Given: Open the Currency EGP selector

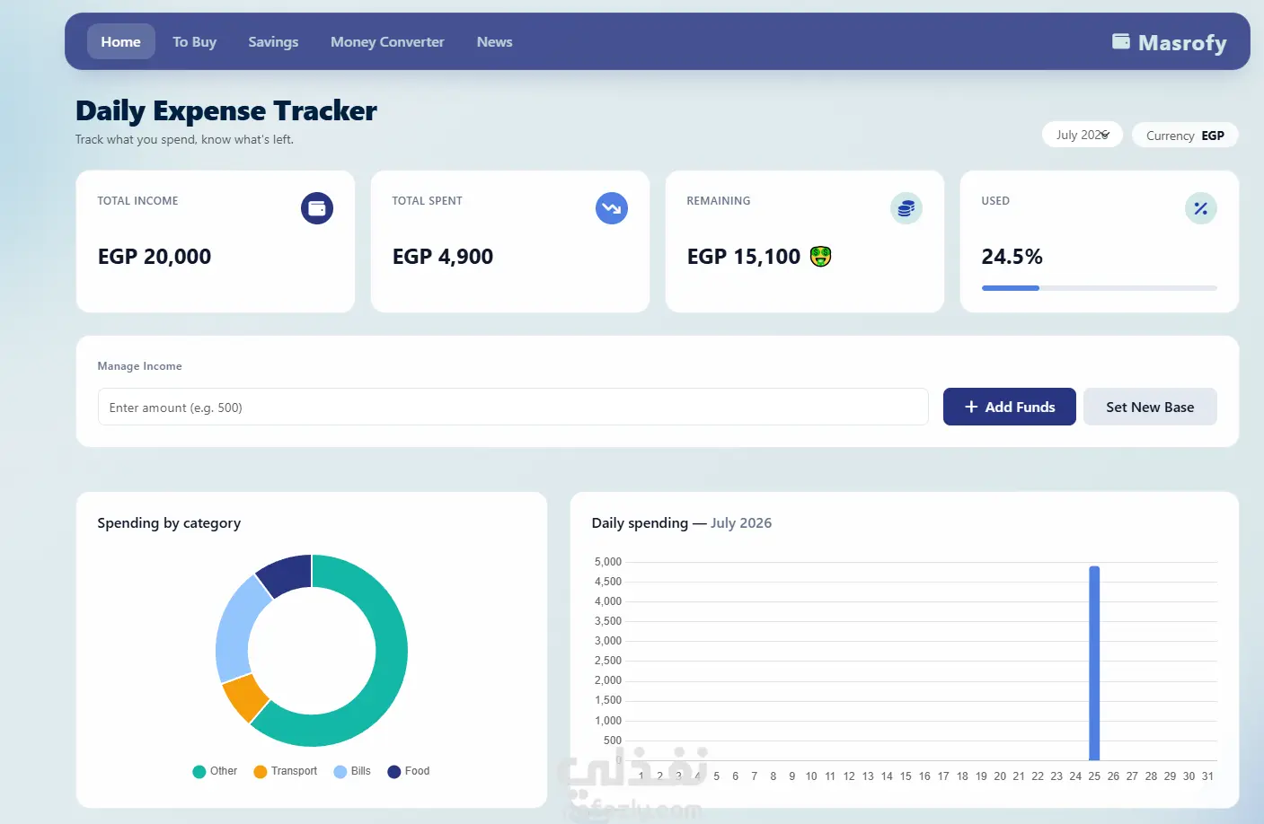Looking at the screenshot, I should [1185, 136].
